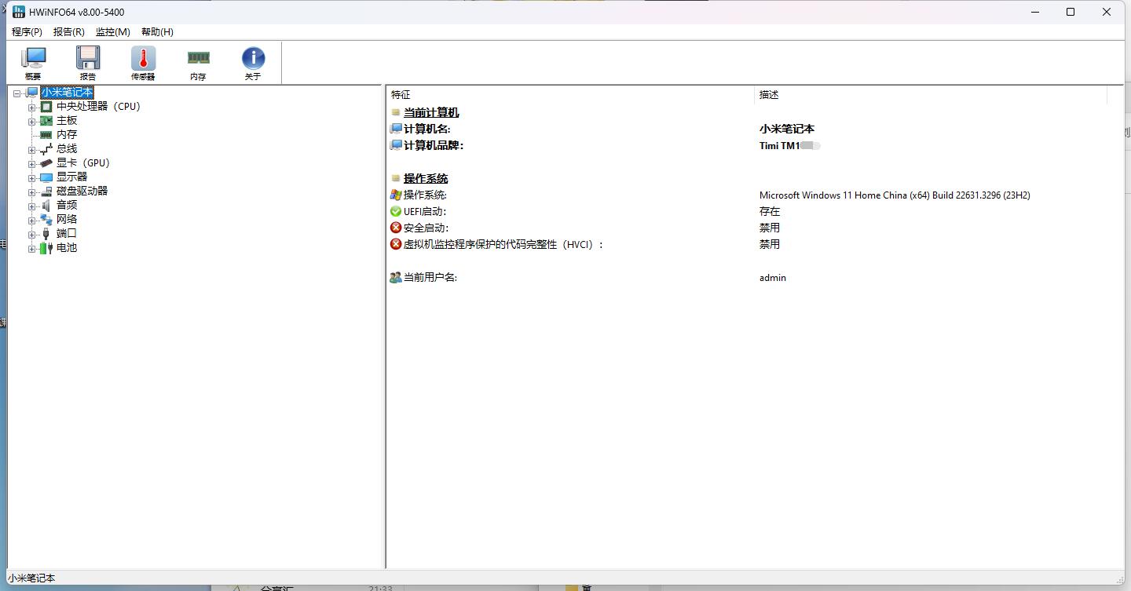Select 显卡 (GPU) in the tree
Image resolution: width=1131 pixels, height=591 pixels.
(83, 163)
